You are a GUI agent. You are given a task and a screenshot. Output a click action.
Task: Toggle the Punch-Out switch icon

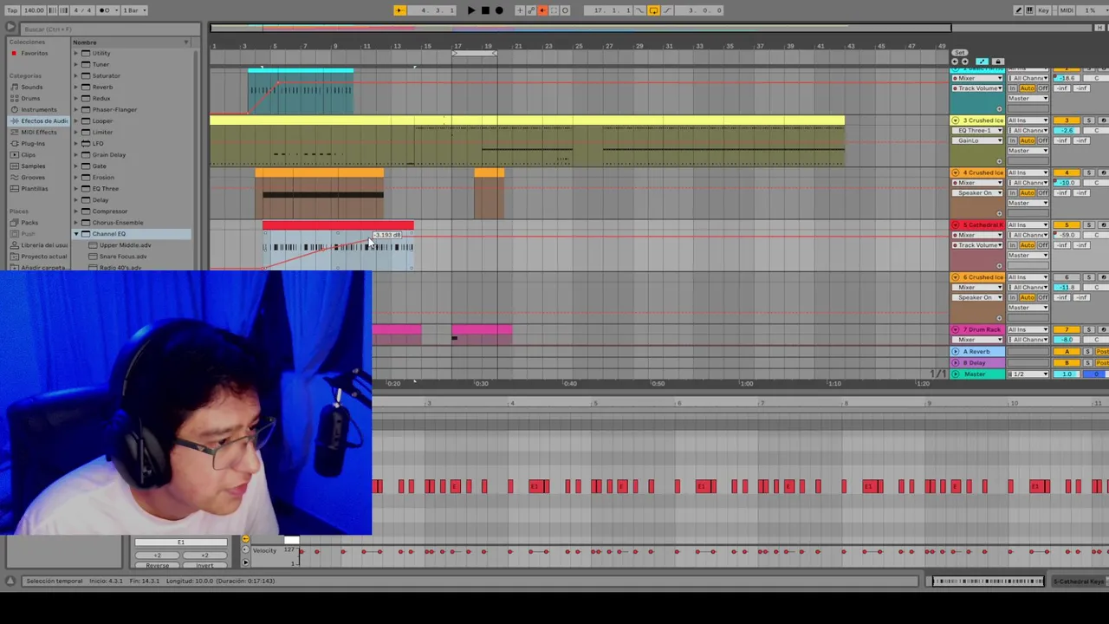tap(668, 10)
